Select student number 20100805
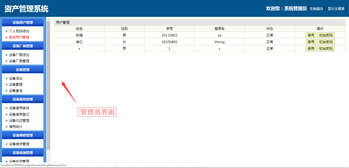Viewport: 349px width, 168px height. [169, 42]
